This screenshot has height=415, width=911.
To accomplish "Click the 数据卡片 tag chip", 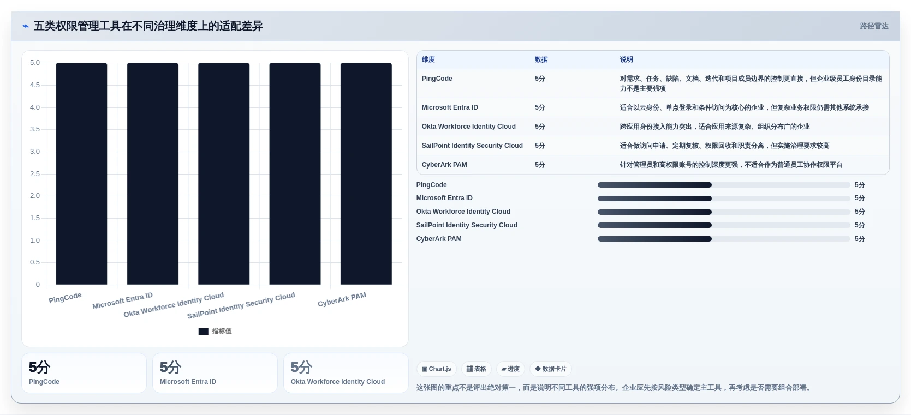I will click(x=551, y=369).
